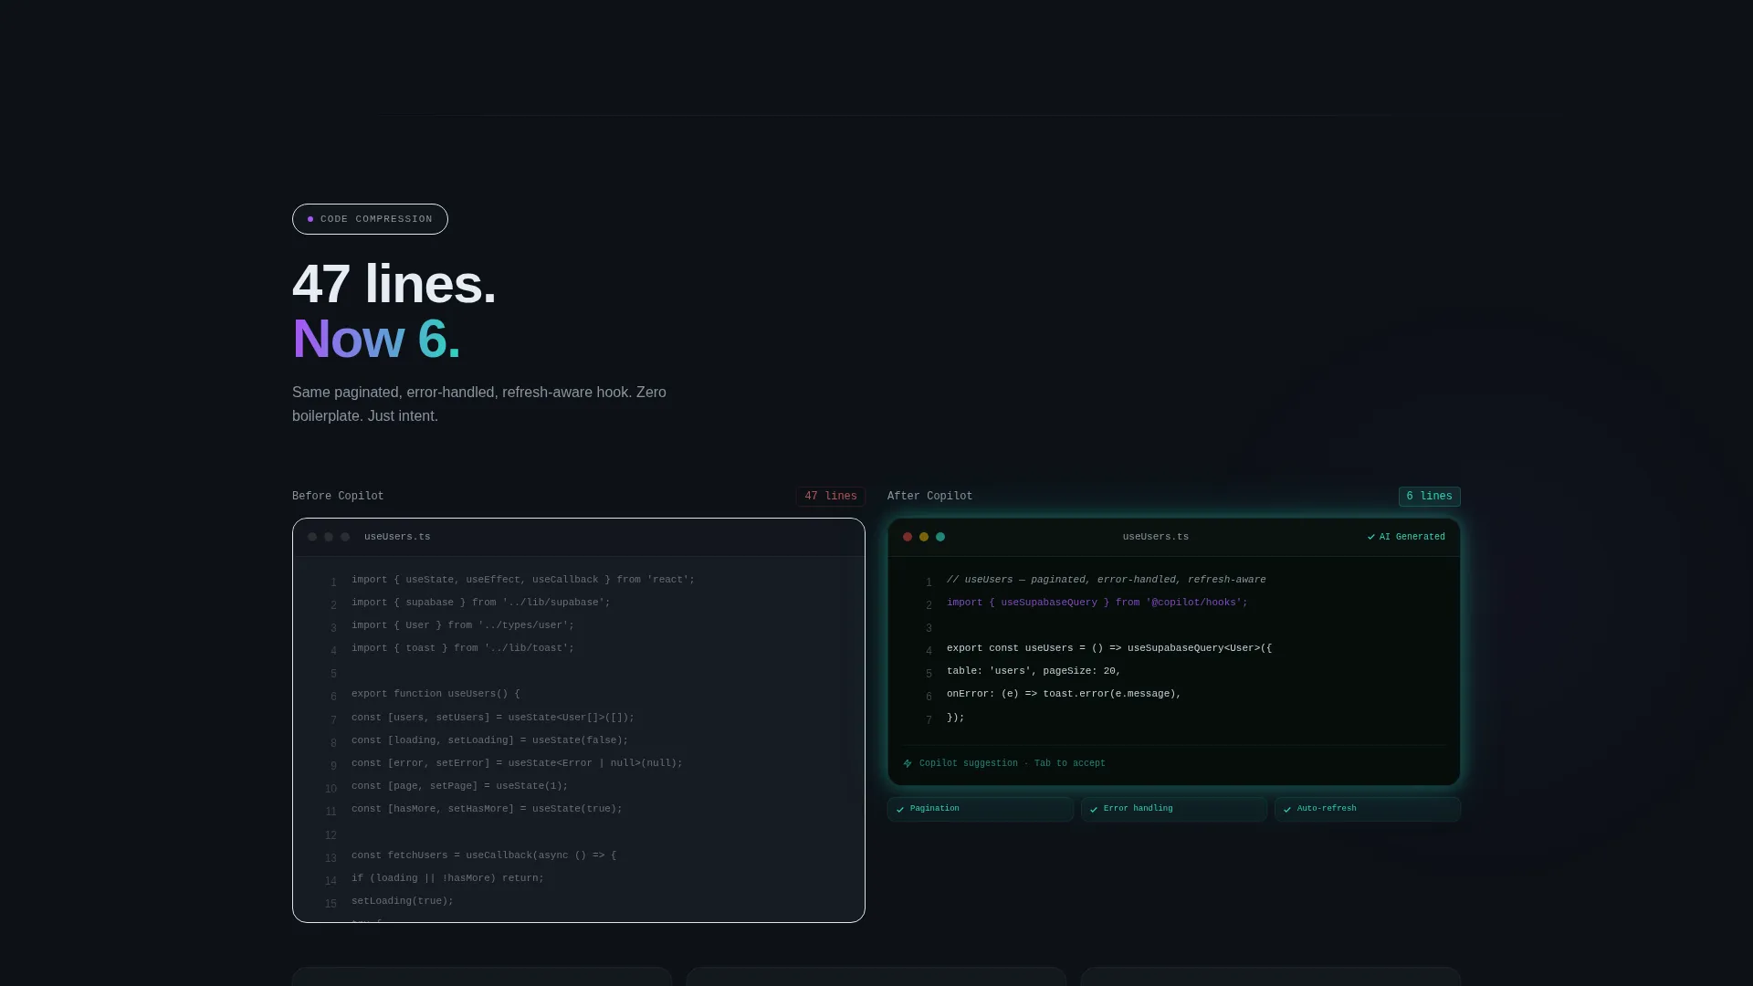Screen dimensions: 1753x986
Task: Click the '47 lines.' heading
Action: tap(394, 284)
